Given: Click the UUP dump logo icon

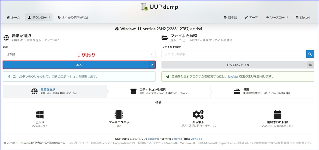Looking at the screenshot, I should (145, 7).
